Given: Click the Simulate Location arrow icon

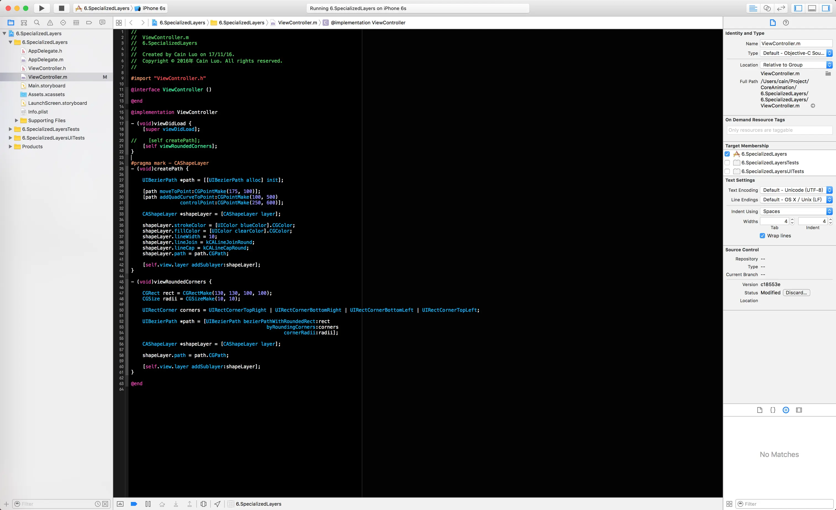Looking at the screenshot, I should pos(218,504).
